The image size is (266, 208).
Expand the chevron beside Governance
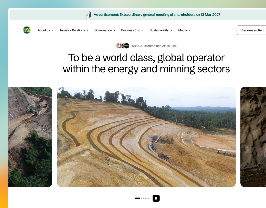pyautogui.click(x=114, y=30)
